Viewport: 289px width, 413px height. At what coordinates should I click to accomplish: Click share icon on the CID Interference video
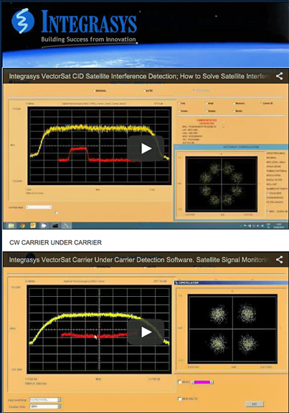279,76
